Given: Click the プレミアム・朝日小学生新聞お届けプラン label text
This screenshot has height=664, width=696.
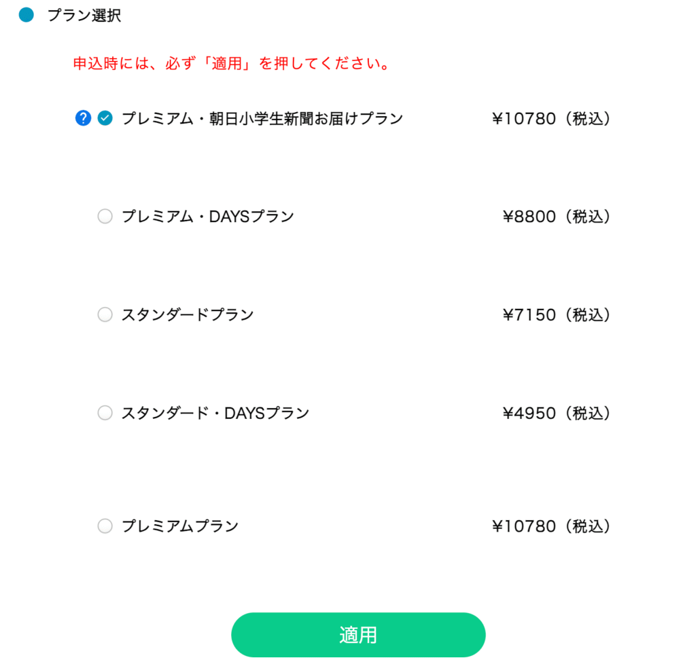Looking at the screenshot, I should (262, 119).
